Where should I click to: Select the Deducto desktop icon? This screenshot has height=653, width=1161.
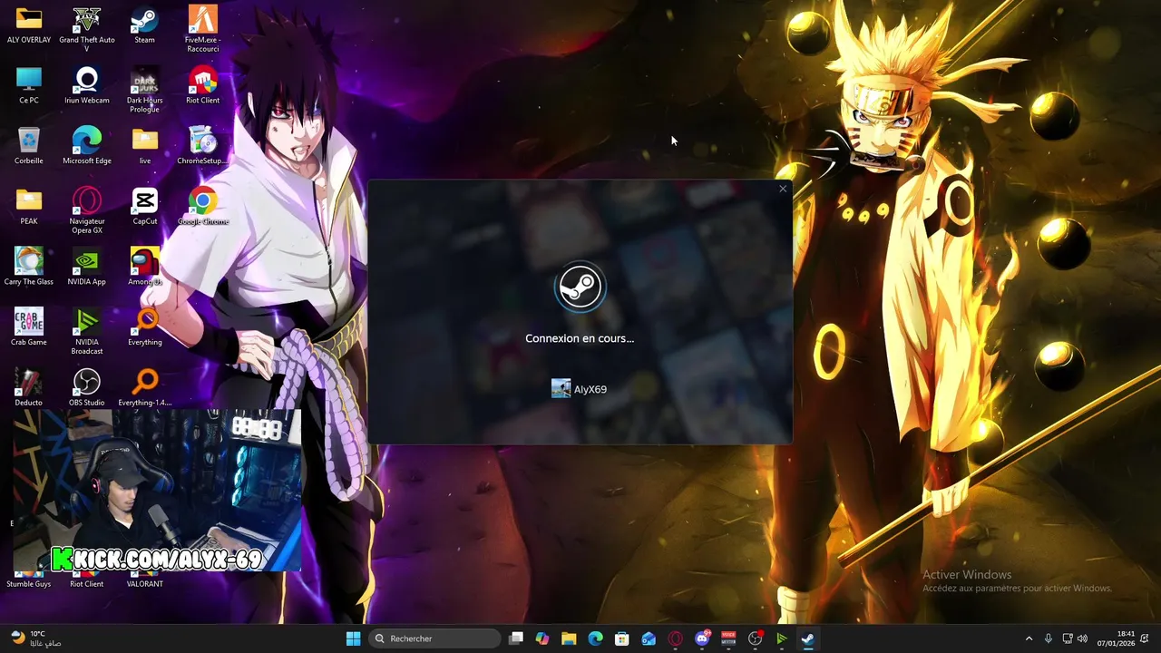pos(29,387)
